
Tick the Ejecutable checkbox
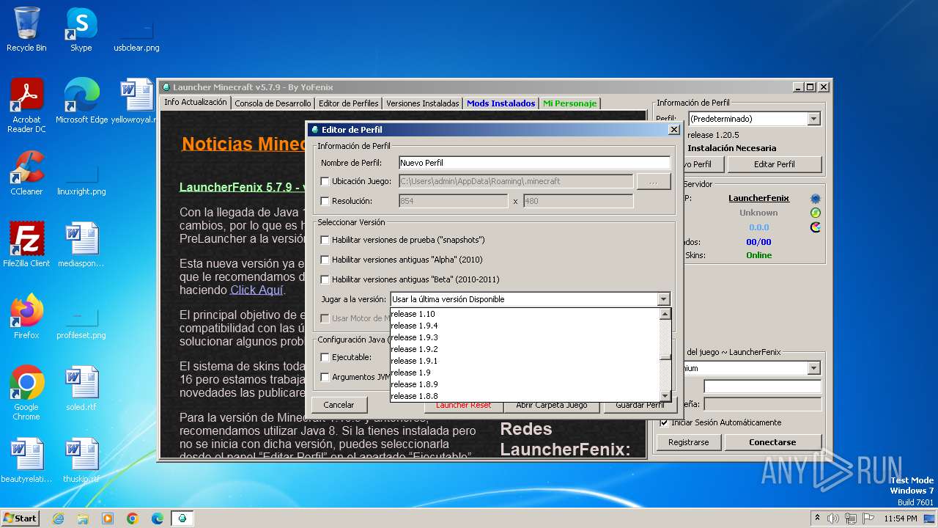coord(325,357)
